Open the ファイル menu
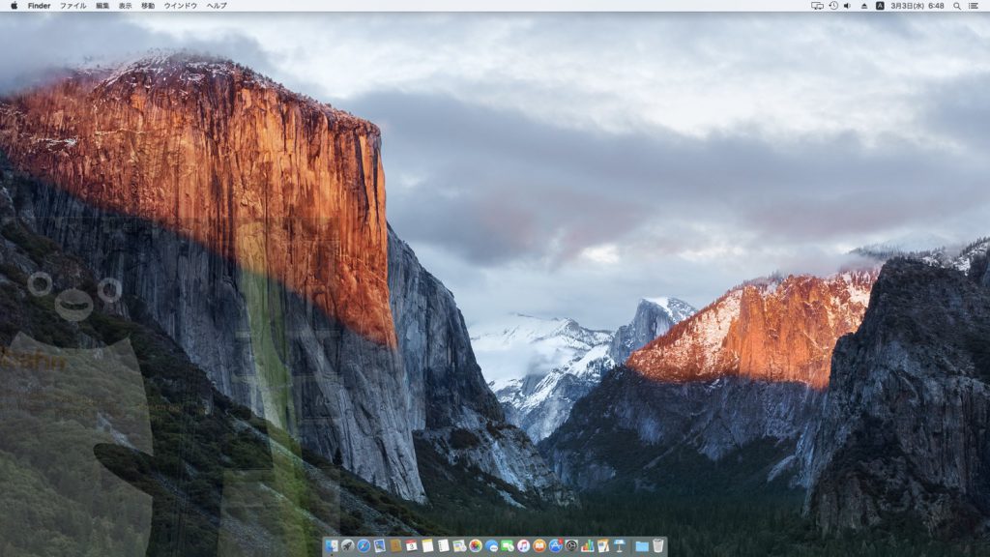 click(73, 6)
